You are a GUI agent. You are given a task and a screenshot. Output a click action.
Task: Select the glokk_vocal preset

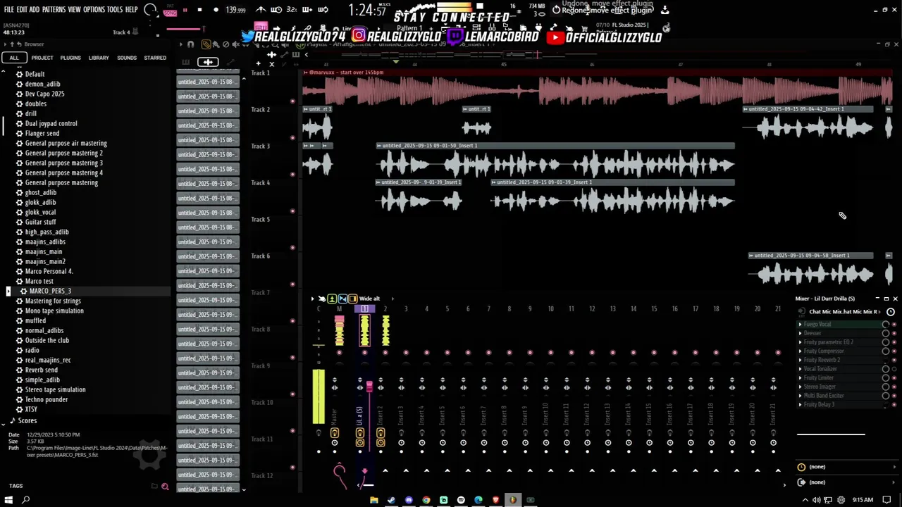pos(40,212)
